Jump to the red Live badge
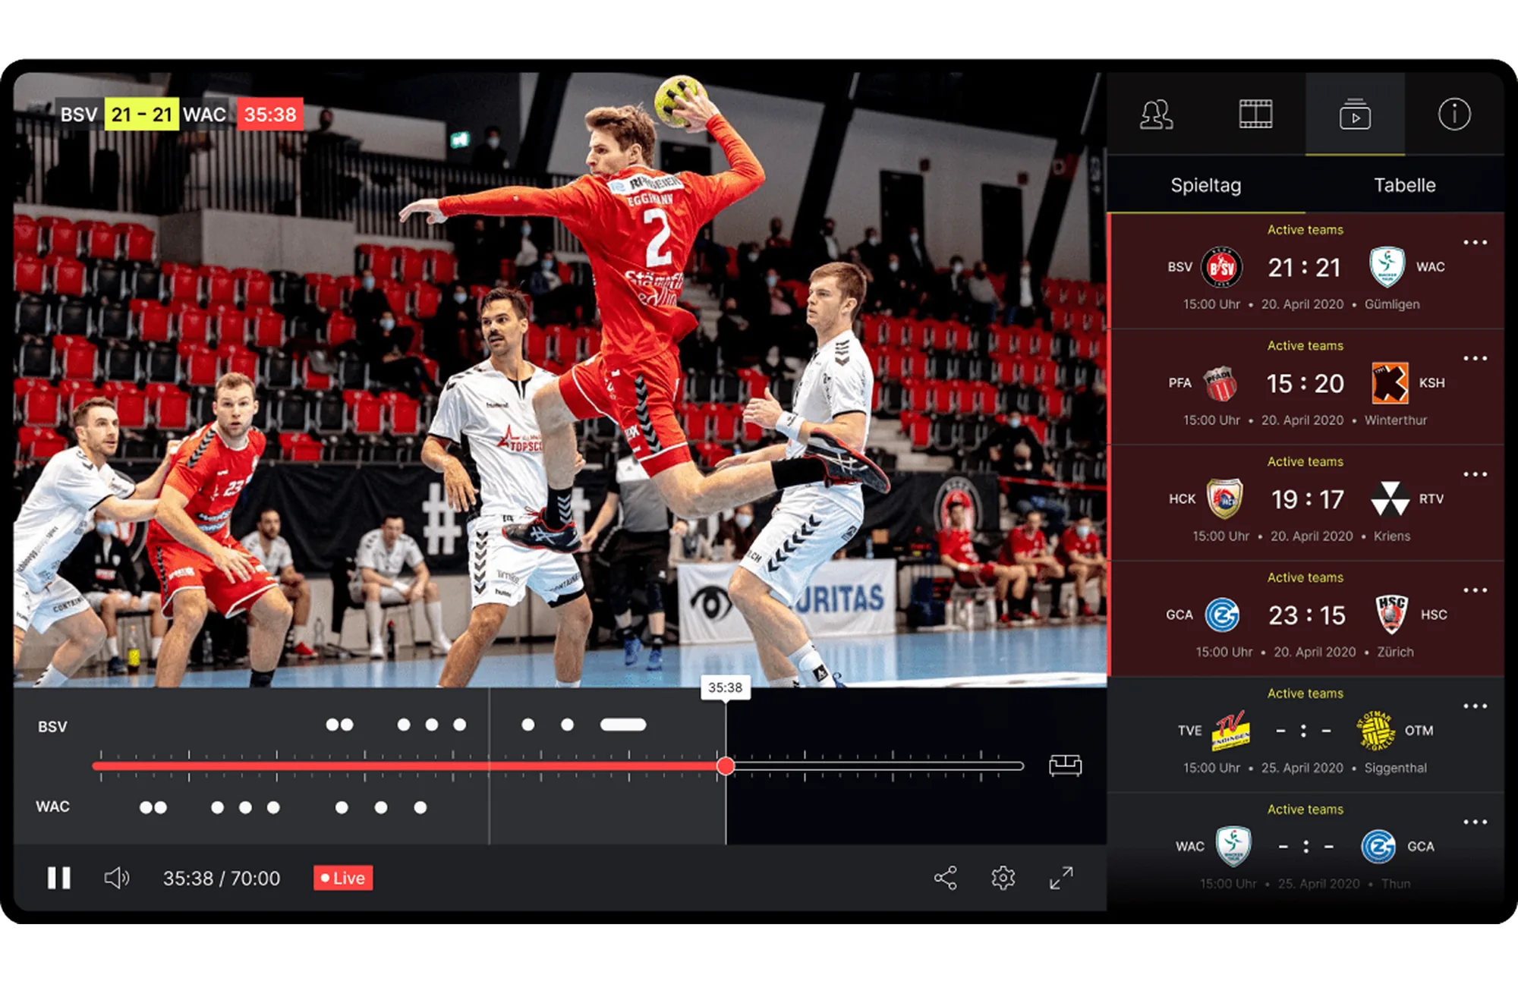Viewport: 1518px width, 981px height. 343,878
